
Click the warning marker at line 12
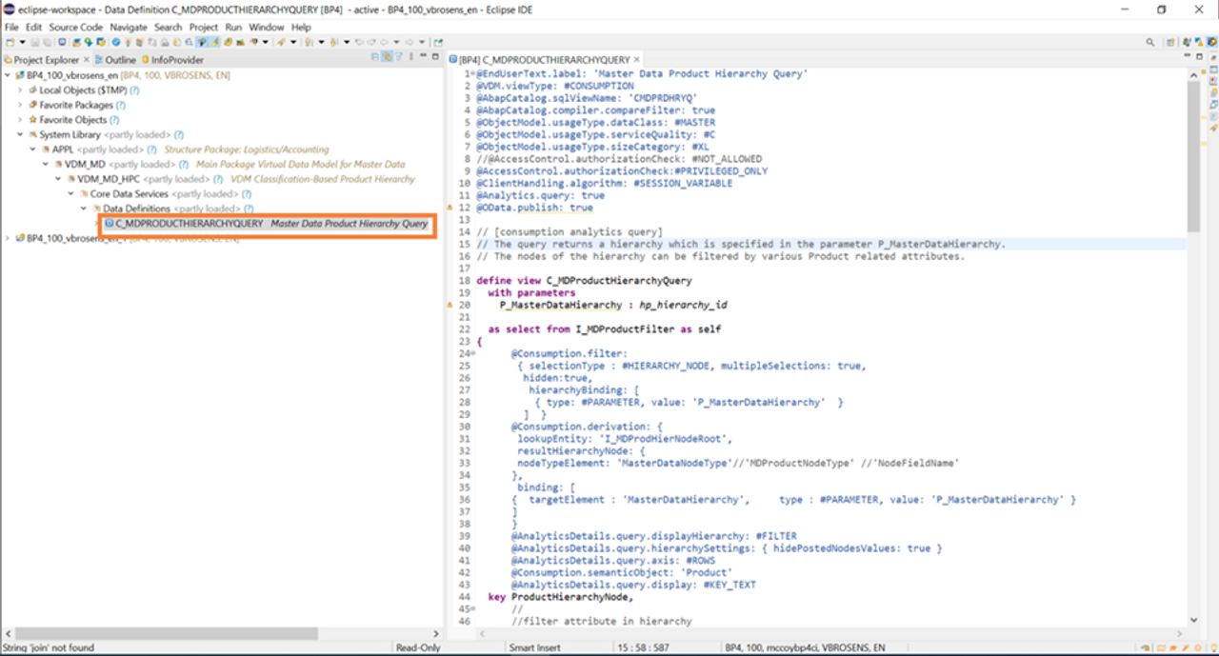tap(450, 208)
